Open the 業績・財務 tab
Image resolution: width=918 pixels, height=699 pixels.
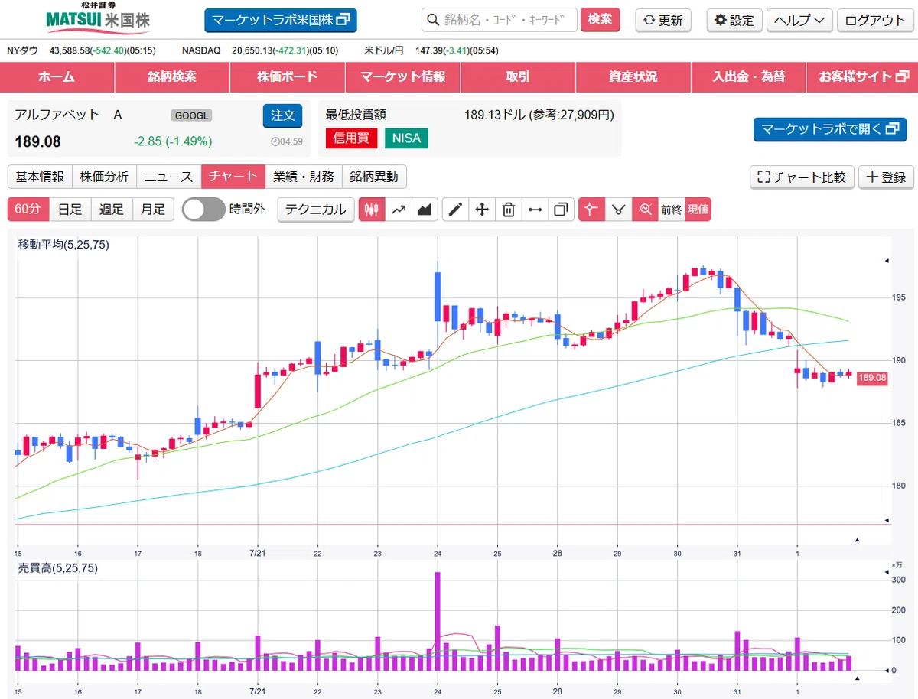point(304,177)
